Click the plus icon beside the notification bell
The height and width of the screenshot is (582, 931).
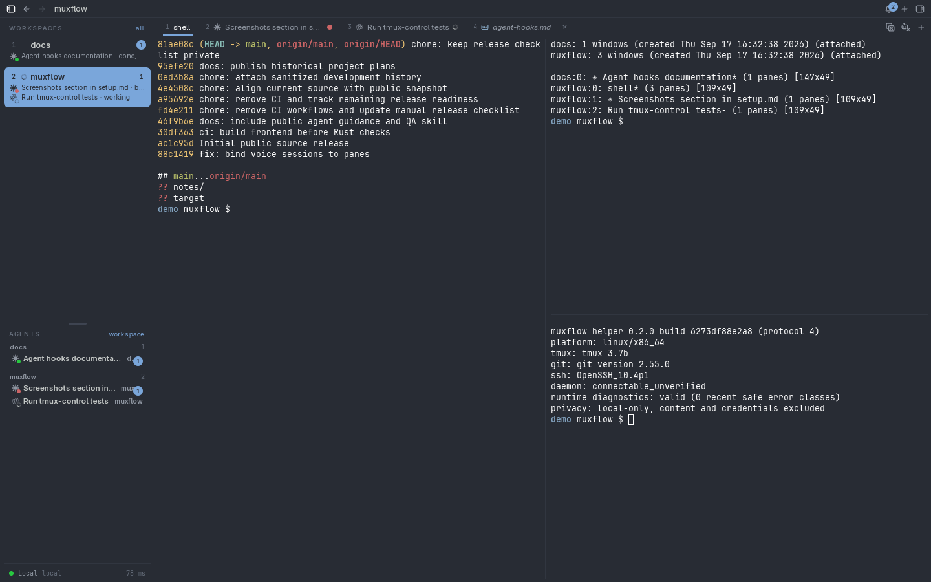(904, 9)
